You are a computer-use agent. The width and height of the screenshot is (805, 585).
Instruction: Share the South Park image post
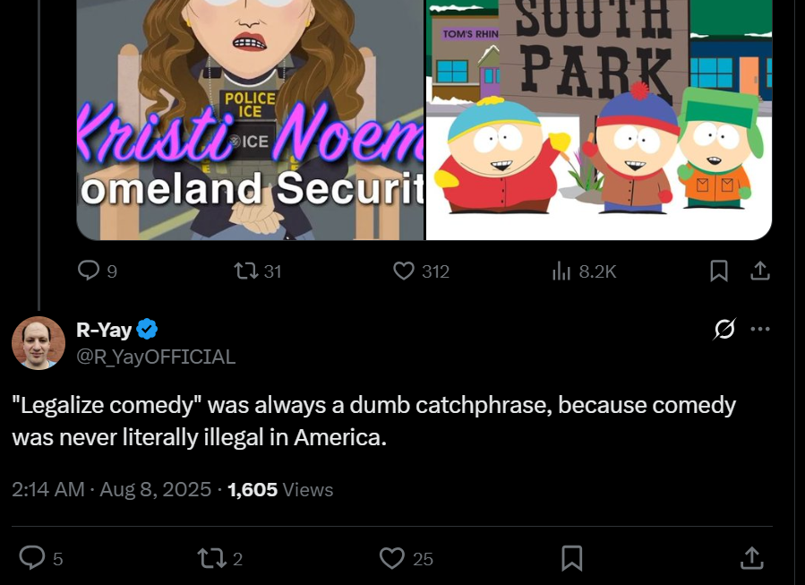click(760, 271)
